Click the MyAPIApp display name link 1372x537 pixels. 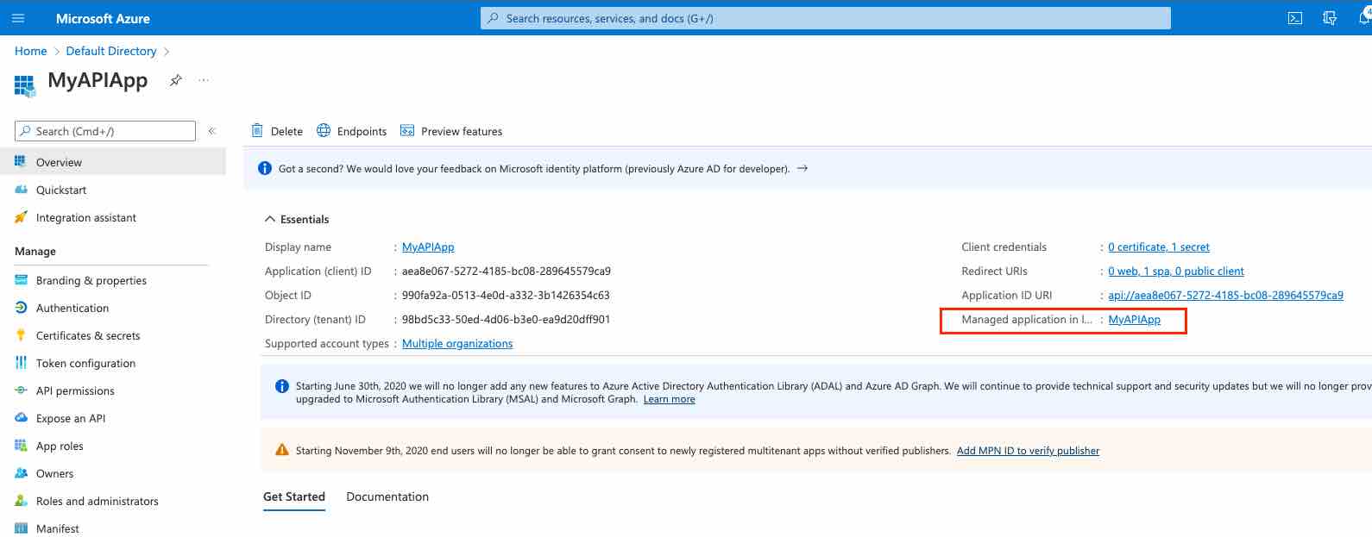(x=428, y=247)
